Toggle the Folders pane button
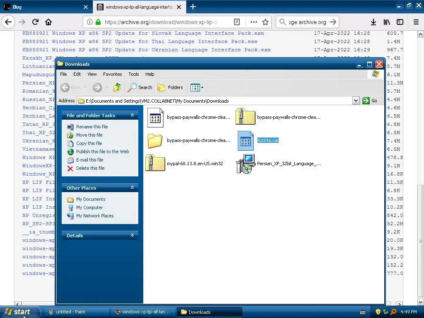 [x=170, y=87]
